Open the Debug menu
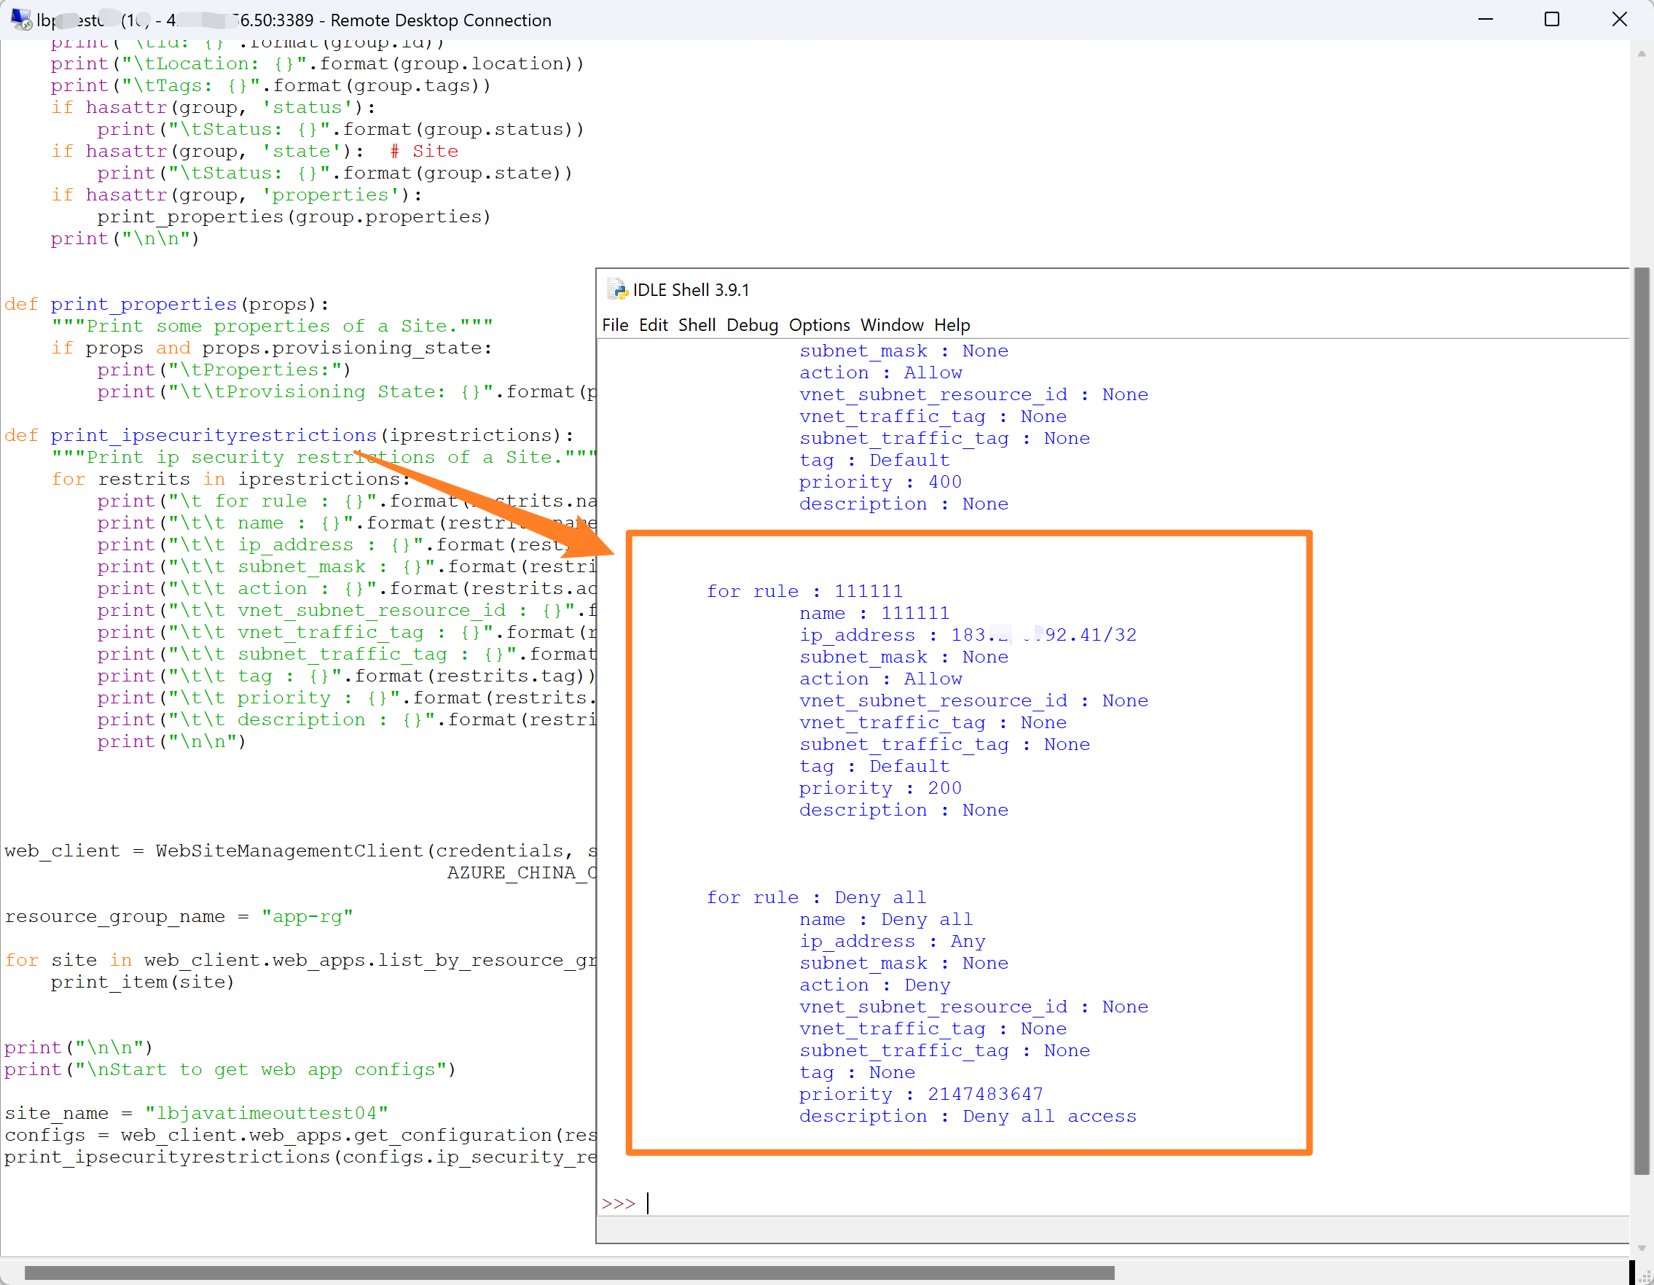 pos(751,325)
